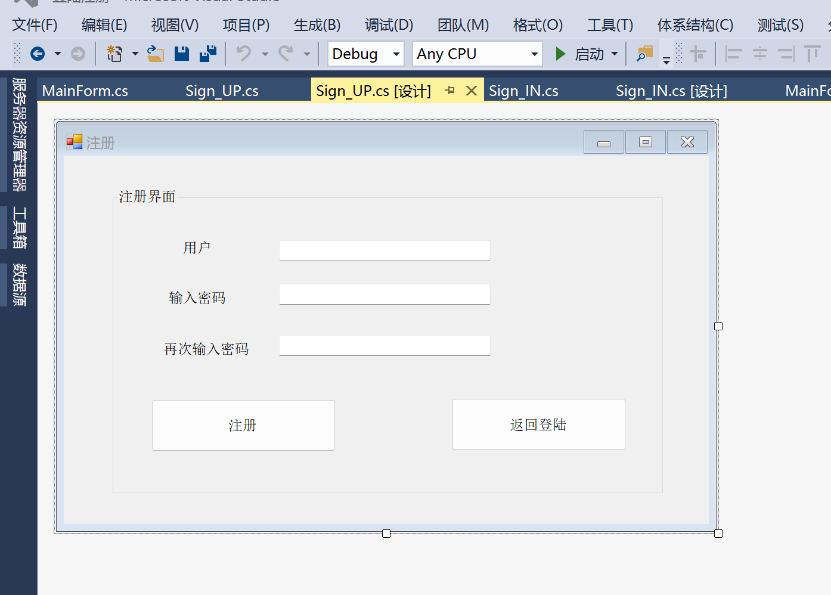
Task: Select the 注册 button on the form
Action: (x=243, y=425)
